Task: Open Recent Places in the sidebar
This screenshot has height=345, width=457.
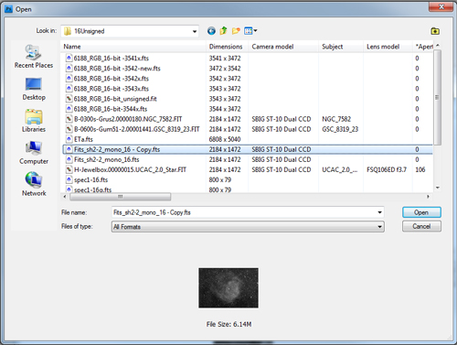Action: pyautogui.click(x=34, y=57)
